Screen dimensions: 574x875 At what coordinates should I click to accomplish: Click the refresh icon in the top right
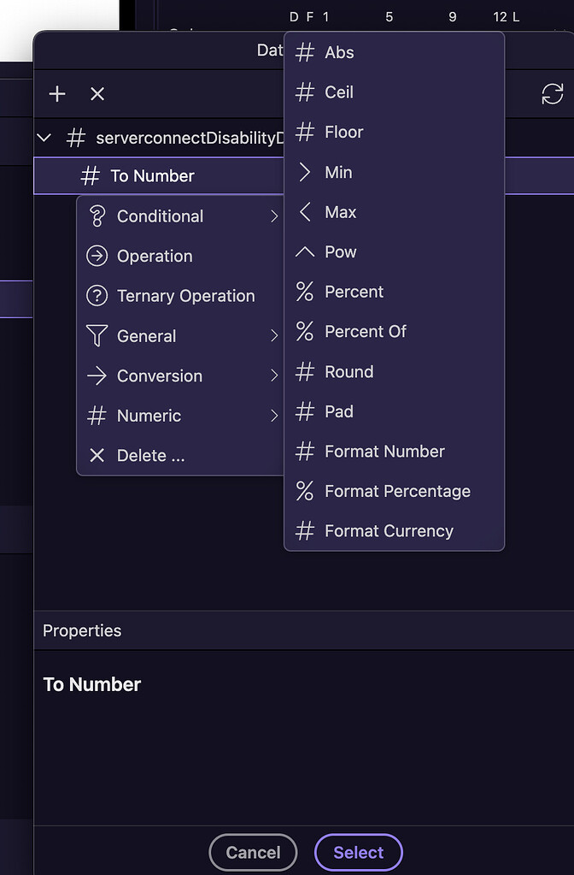coord(553,94)
